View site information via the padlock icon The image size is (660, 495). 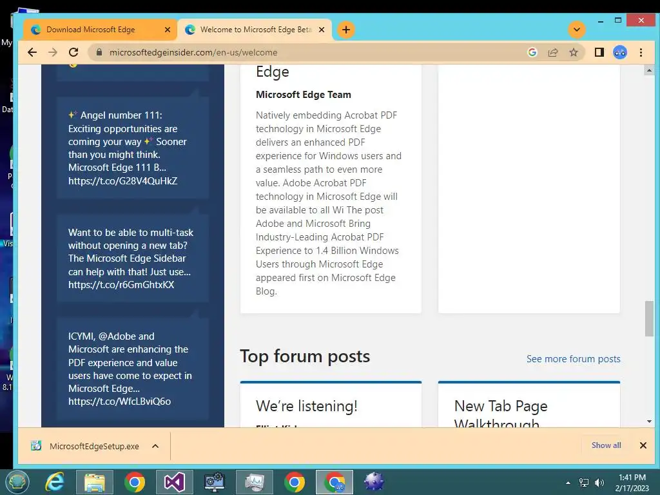[x=99, y=52]
